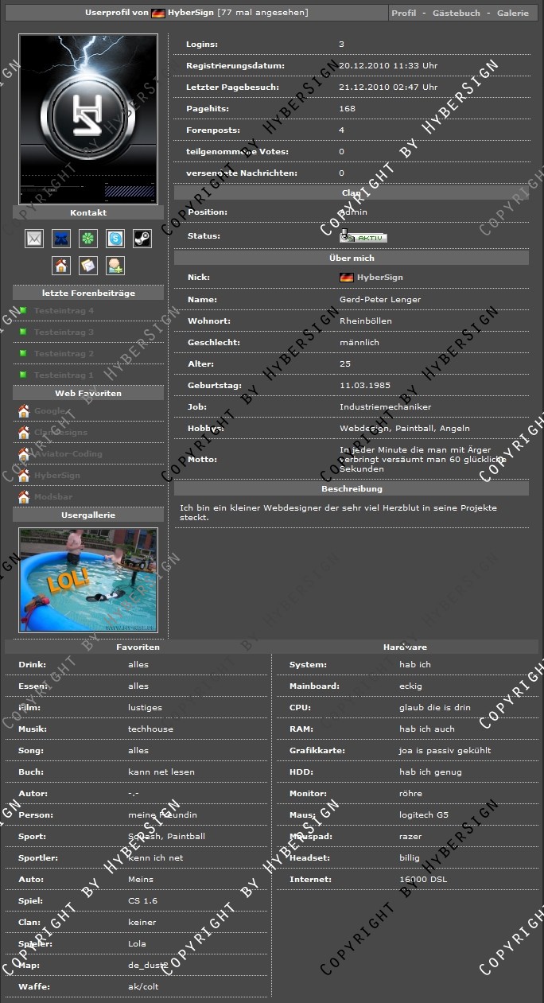Image resolution: width=544 pixels, height=1003 pixels.
Task: Click the Maus value logitech G5
Action: point(424,814)
